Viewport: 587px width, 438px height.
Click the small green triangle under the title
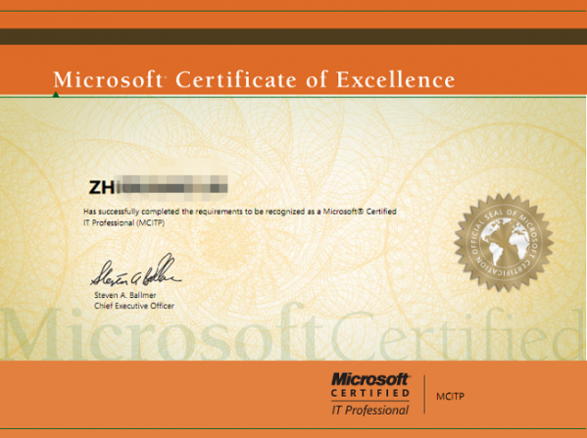[x=56, y=94]
